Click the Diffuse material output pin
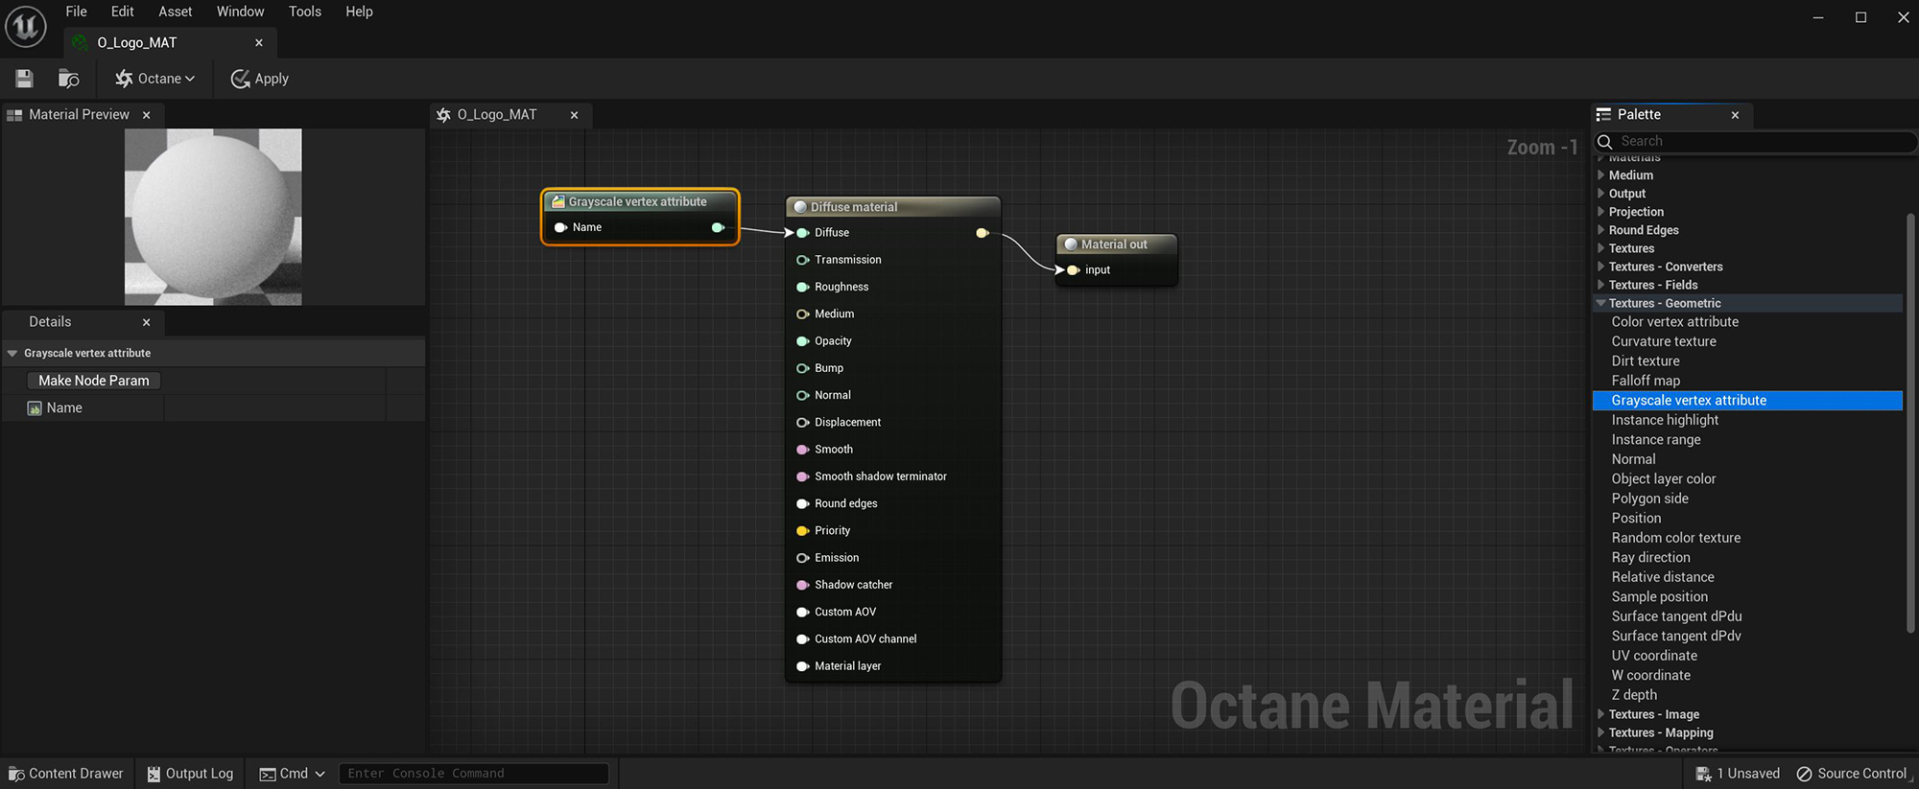 tap(983, 233)
